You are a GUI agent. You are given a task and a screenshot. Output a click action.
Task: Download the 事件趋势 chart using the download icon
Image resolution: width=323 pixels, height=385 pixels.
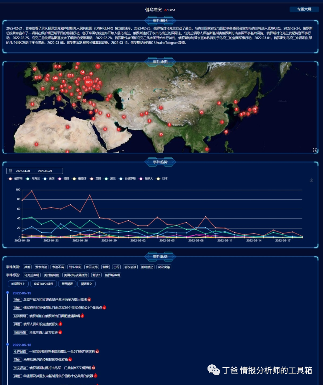[311, 180]
